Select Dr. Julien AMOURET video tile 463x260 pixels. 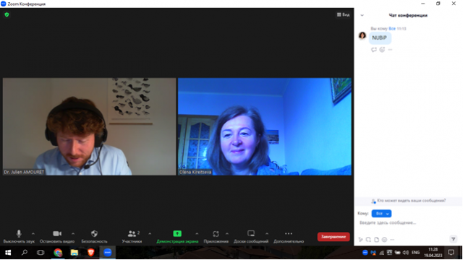tap(89, 126)
